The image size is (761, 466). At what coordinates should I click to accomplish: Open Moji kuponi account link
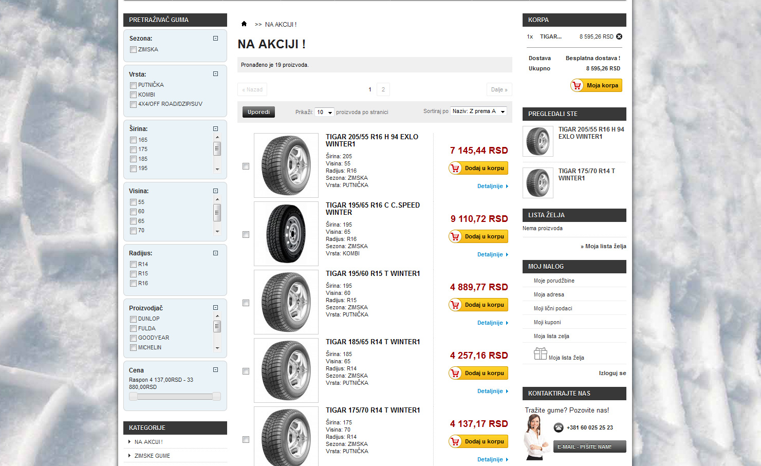547,322
